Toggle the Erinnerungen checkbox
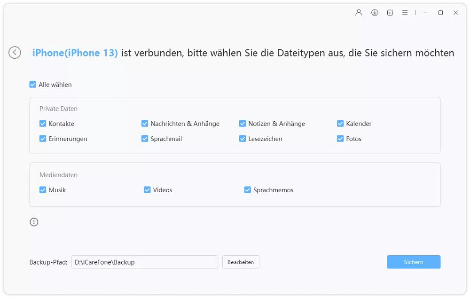The image size is (470, 298). coord(43,139)
